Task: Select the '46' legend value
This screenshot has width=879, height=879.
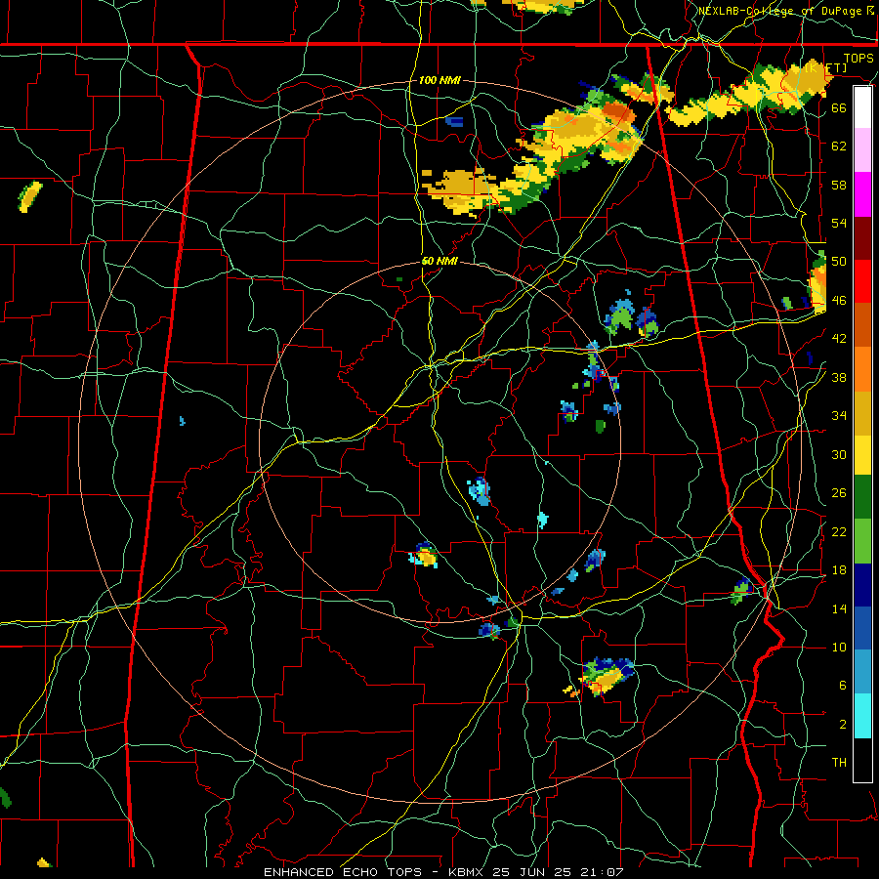Action: tap(839, 300)
